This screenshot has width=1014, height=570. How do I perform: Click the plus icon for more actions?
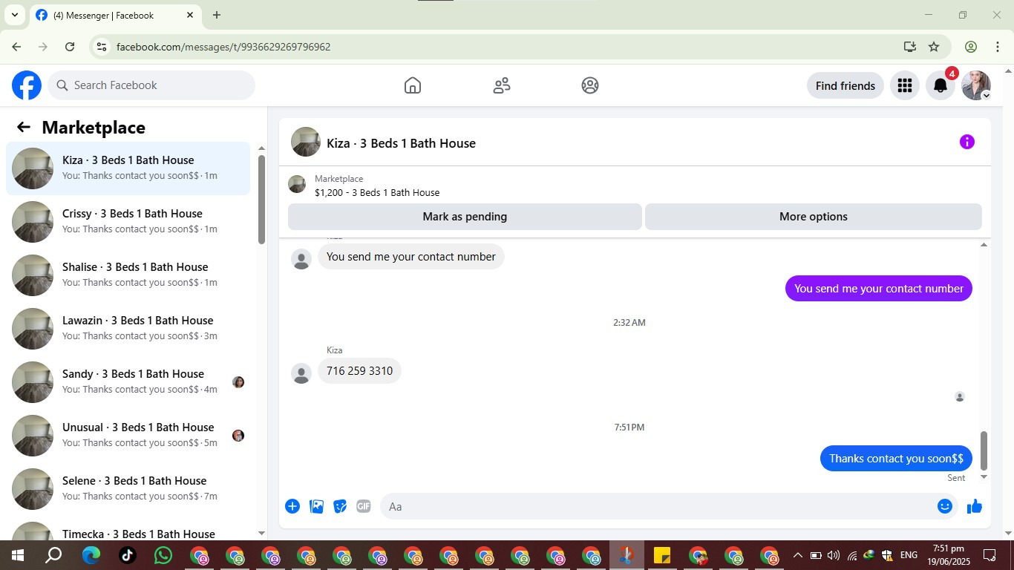(292, 506)
